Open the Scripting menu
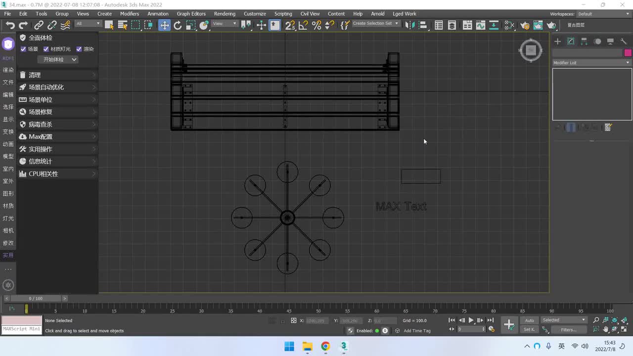The image size is (633, 356). coord(283,14)
